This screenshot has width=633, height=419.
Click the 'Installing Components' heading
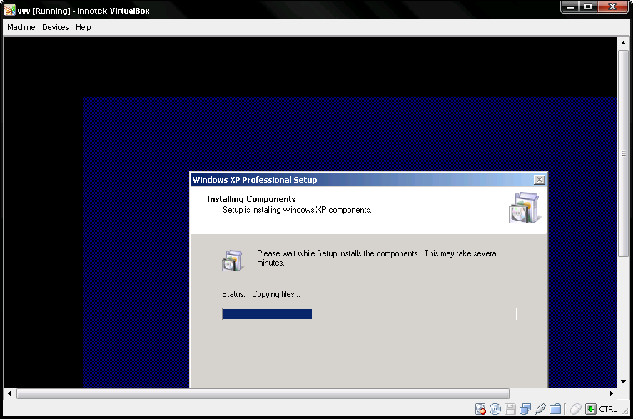[251, 199]
